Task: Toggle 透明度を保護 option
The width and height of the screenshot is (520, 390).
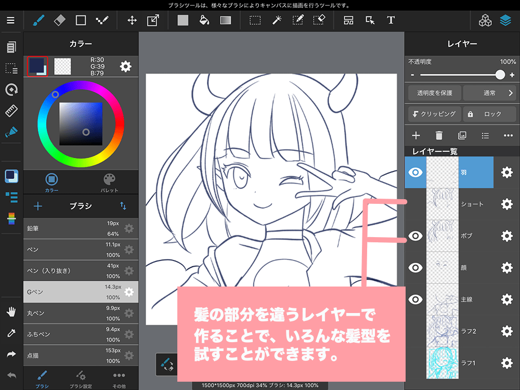Action: click(x=434, y=93)
